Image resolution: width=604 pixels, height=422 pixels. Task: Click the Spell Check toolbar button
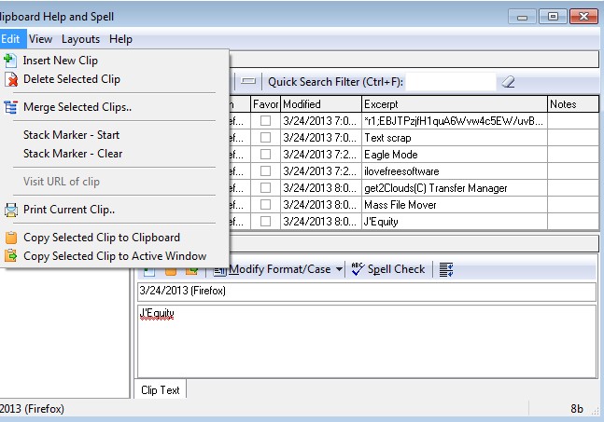point(388,269)
